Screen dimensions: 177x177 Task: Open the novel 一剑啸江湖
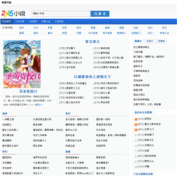tap(8, 119)
